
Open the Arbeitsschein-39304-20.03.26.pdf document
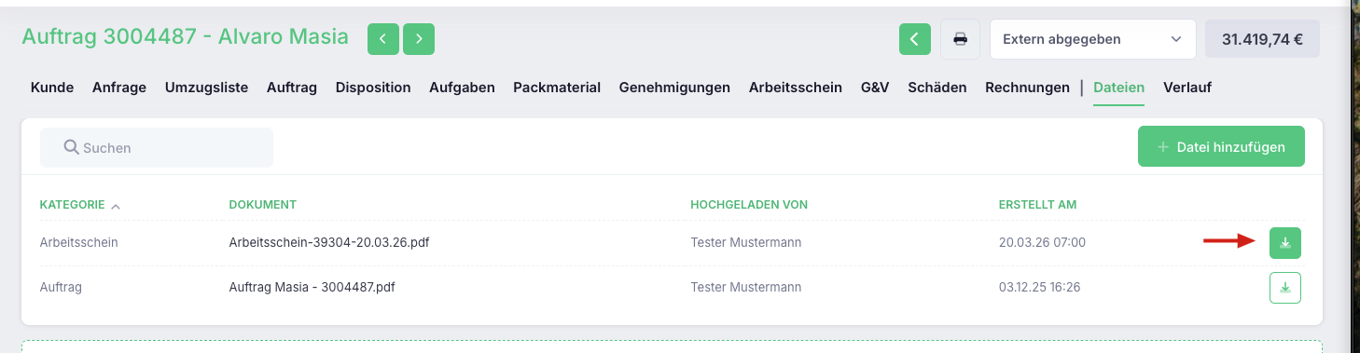[329, 242]
